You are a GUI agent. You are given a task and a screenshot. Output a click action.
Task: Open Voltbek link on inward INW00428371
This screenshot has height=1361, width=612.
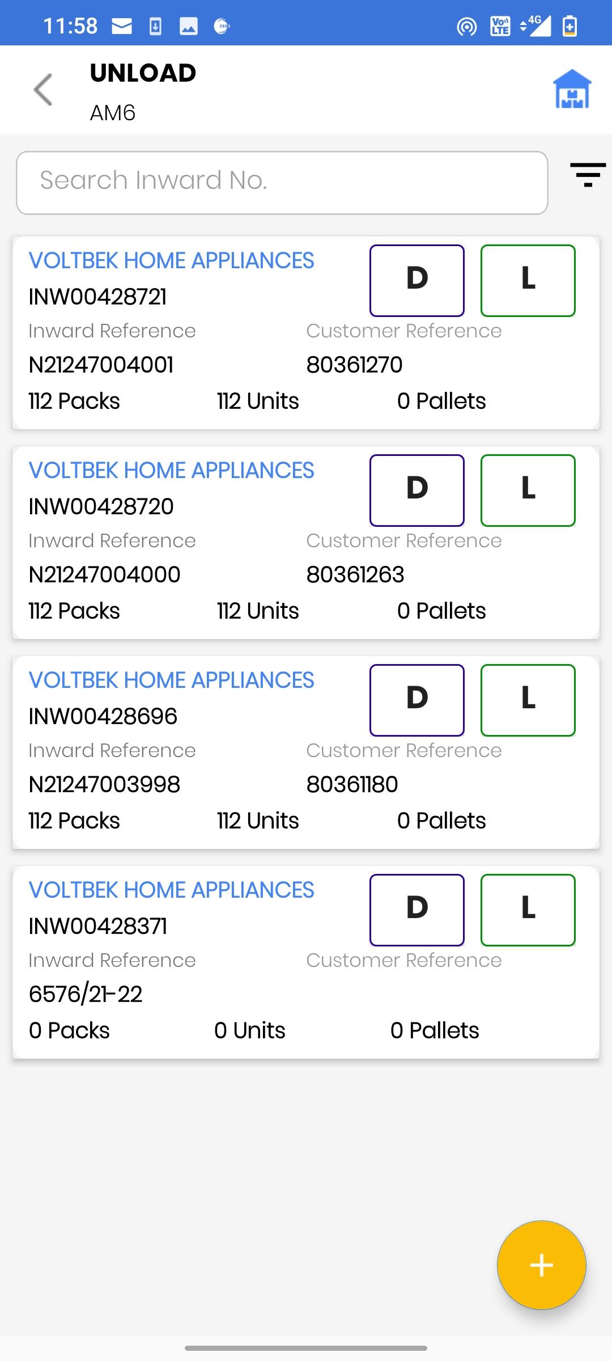click(x=171, y=890)
